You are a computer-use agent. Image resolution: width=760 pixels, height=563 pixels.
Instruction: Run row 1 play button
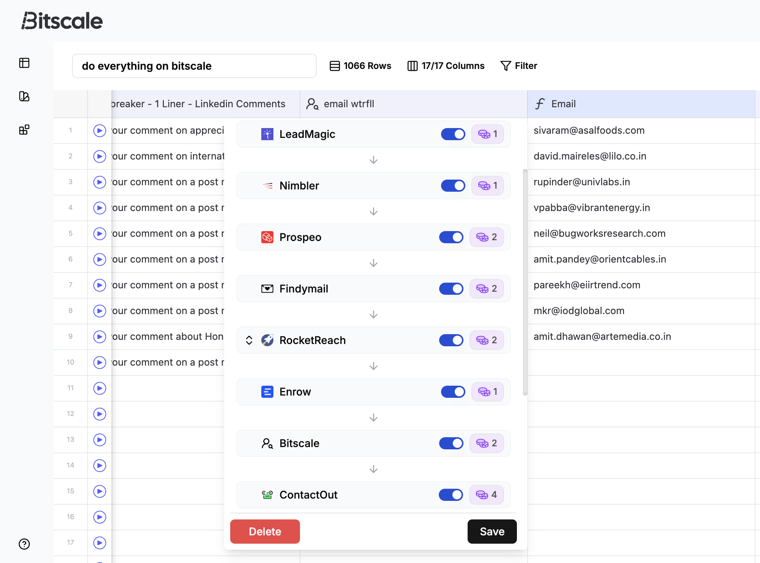coord(100,131)
